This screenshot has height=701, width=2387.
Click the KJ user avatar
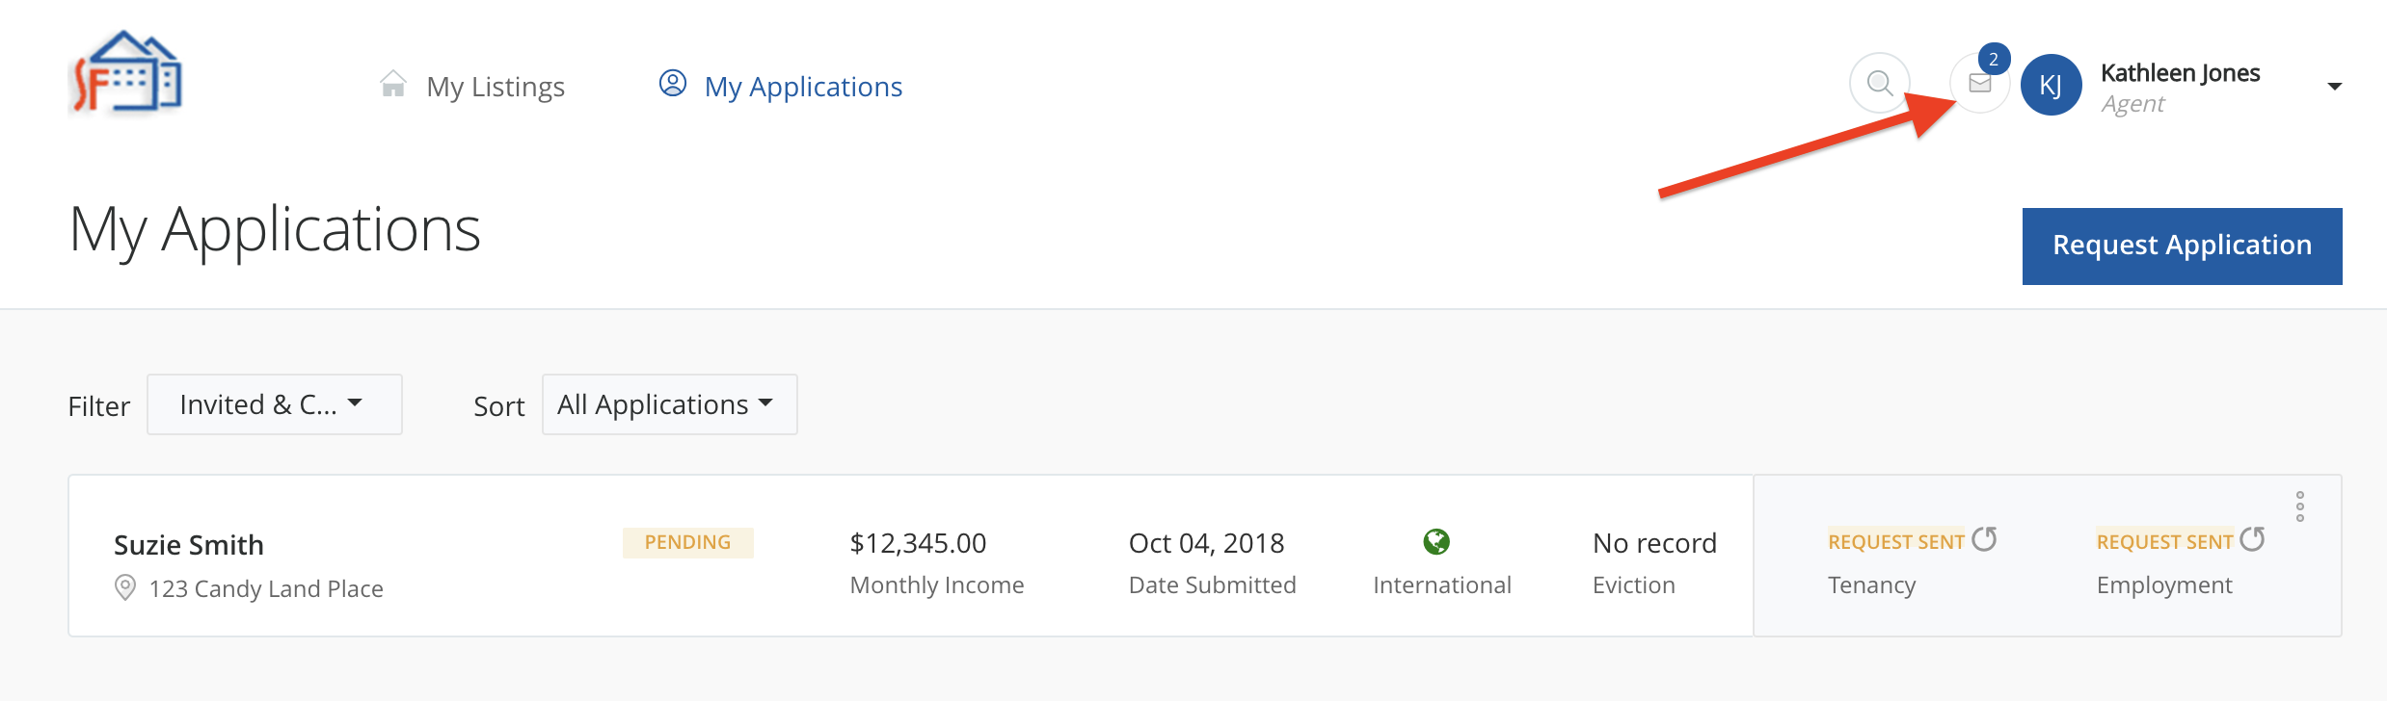(x=2051, y=86)
